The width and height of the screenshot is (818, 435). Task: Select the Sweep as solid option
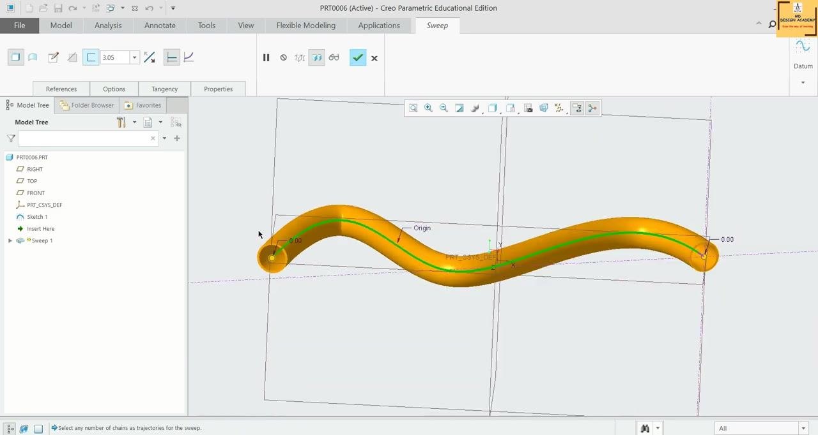tap(16, 57)
